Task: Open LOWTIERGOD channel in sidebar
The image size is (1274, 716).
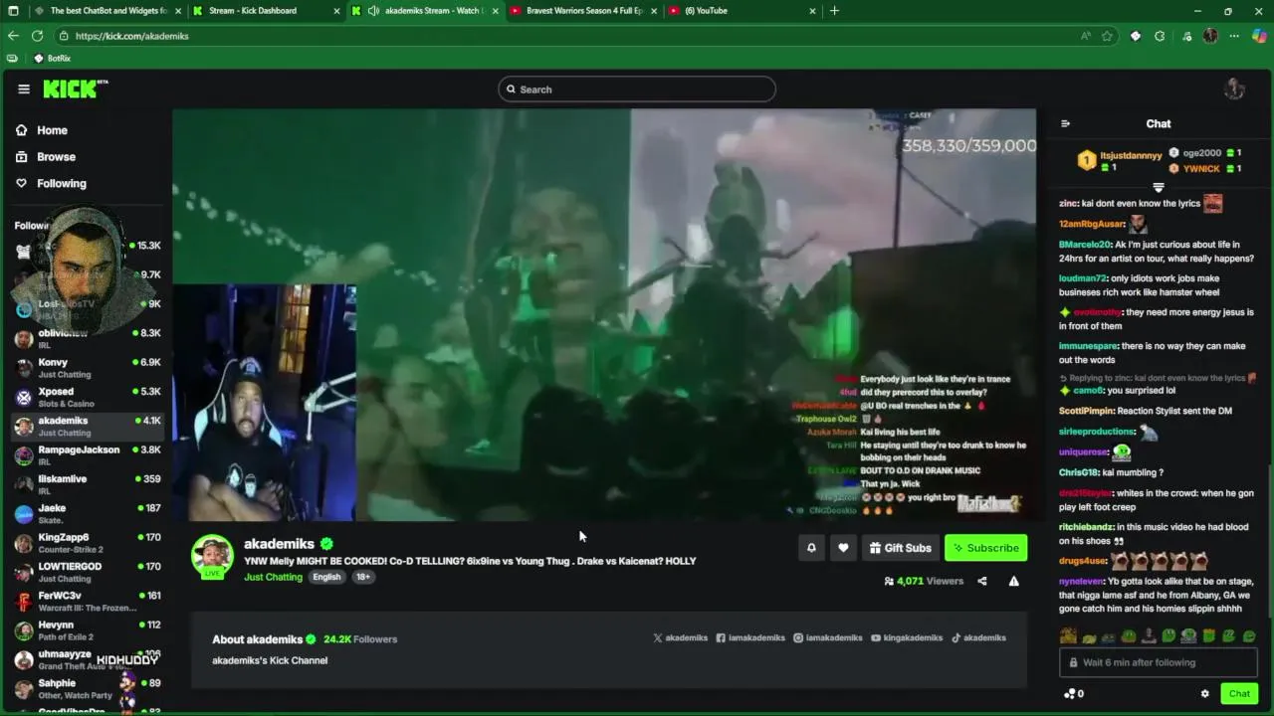Action: point(88,572)
